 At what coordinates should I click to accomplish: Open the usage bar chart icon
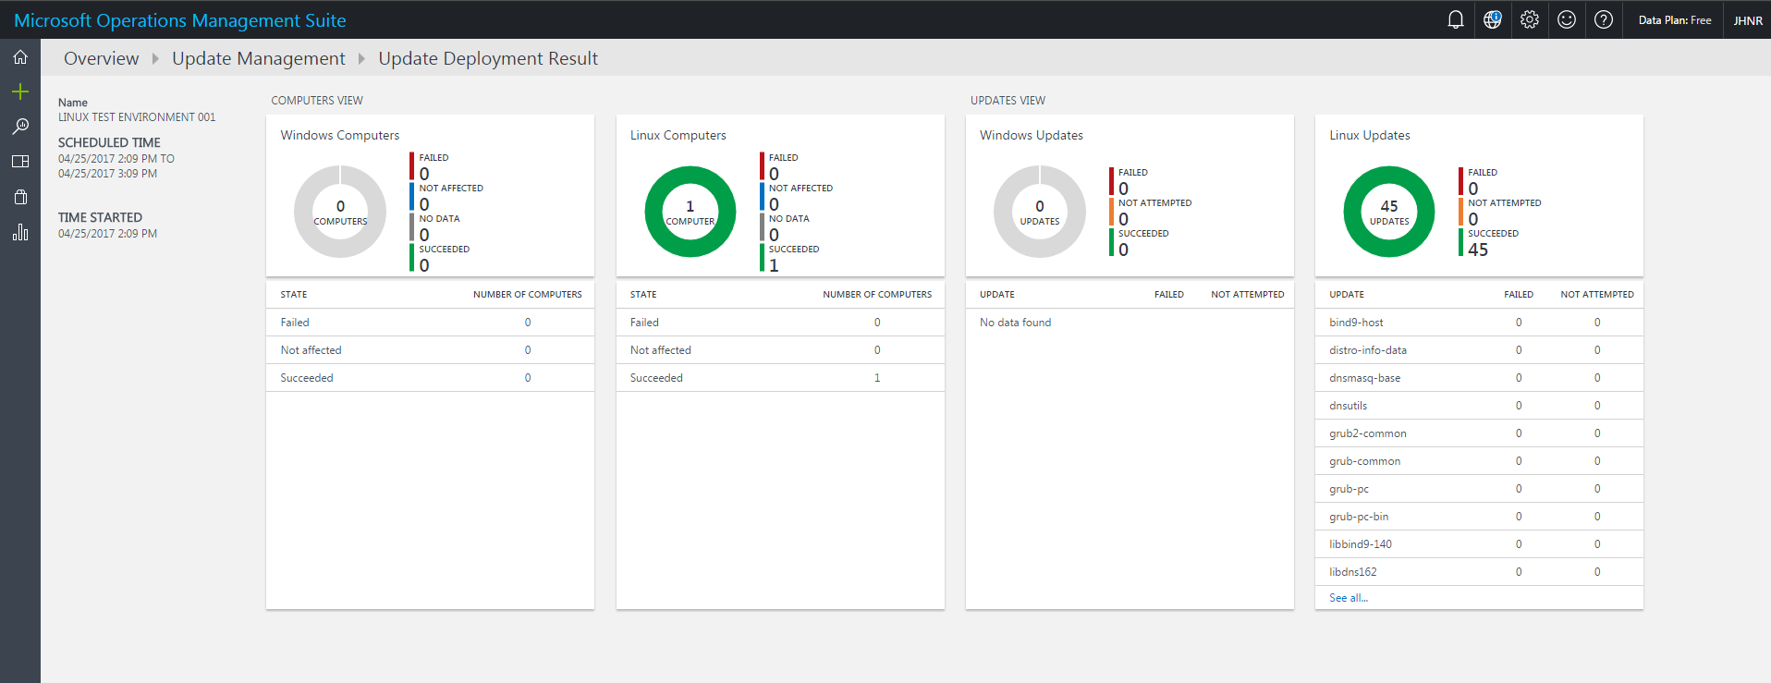[20, 232]
